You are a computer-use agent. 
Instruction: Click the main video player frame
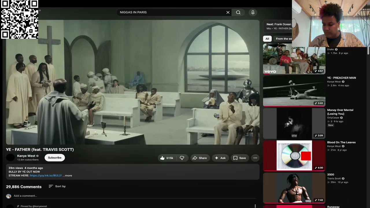[x=133, y=82]
